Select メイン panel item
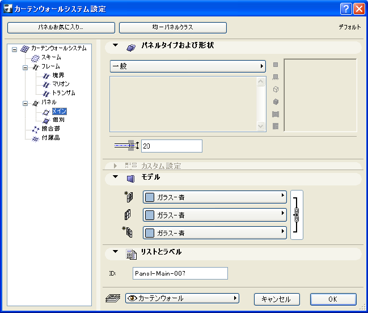 click(60, 111)
